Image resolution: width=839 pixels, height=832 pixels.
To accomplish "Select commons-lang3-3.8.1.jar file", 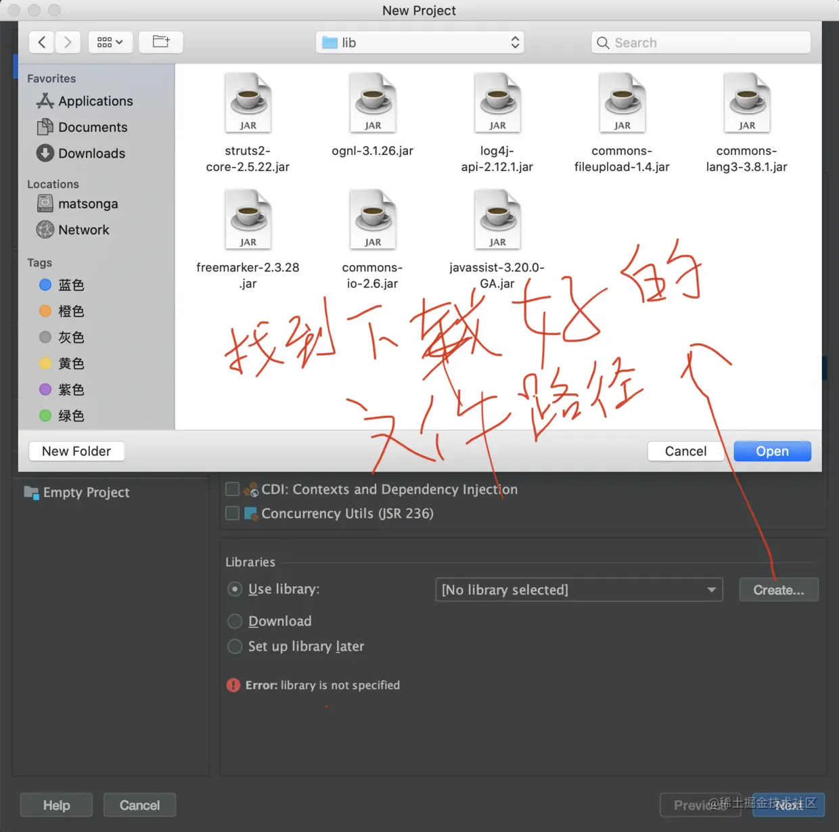I will click(746, 122).
